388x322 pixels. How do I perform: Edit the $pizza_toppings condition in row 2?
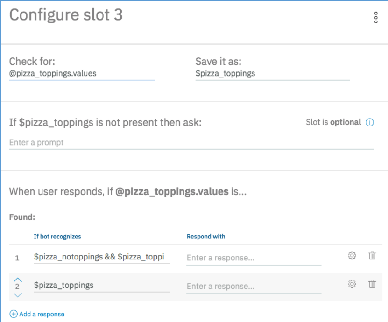(x=101, y=285)
